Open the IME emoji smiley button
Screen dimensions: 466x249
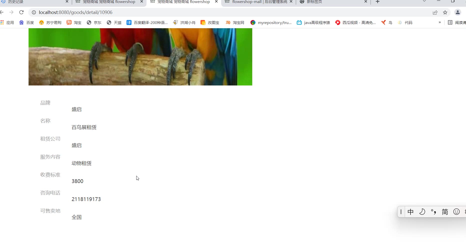click(456, 212)
